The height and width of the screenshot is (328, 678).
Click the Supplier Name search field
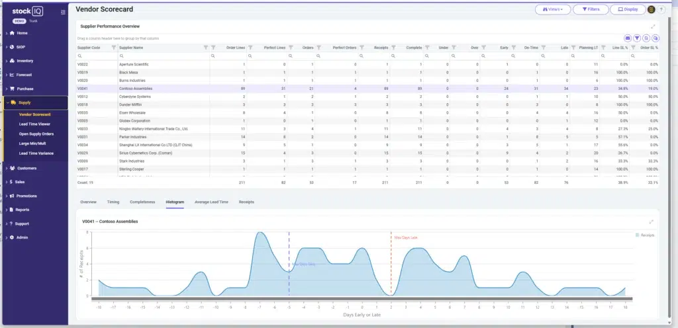click(164, 56)
